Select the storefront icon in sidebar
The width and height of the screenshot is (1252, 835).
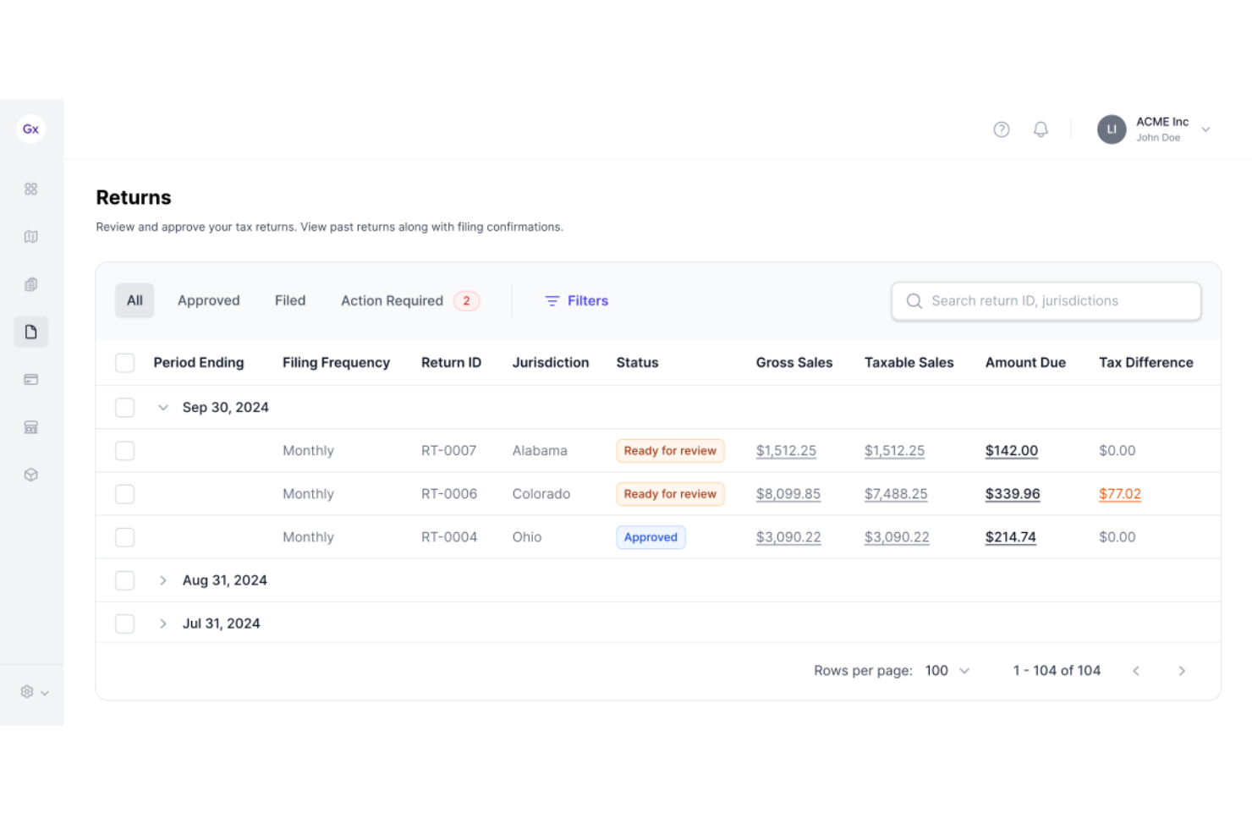(x=30, y=427)
